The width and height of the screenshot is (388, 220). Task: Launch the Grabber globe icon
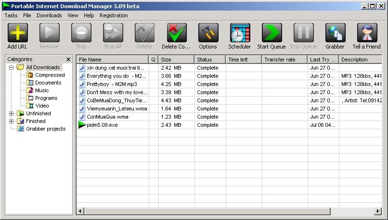[x=336, y=33]
